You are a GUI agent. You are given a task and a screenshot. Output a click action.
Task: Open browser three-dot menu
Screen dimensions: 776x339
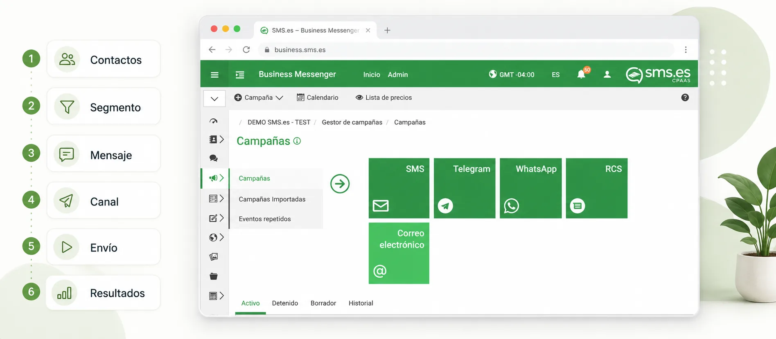686,49
